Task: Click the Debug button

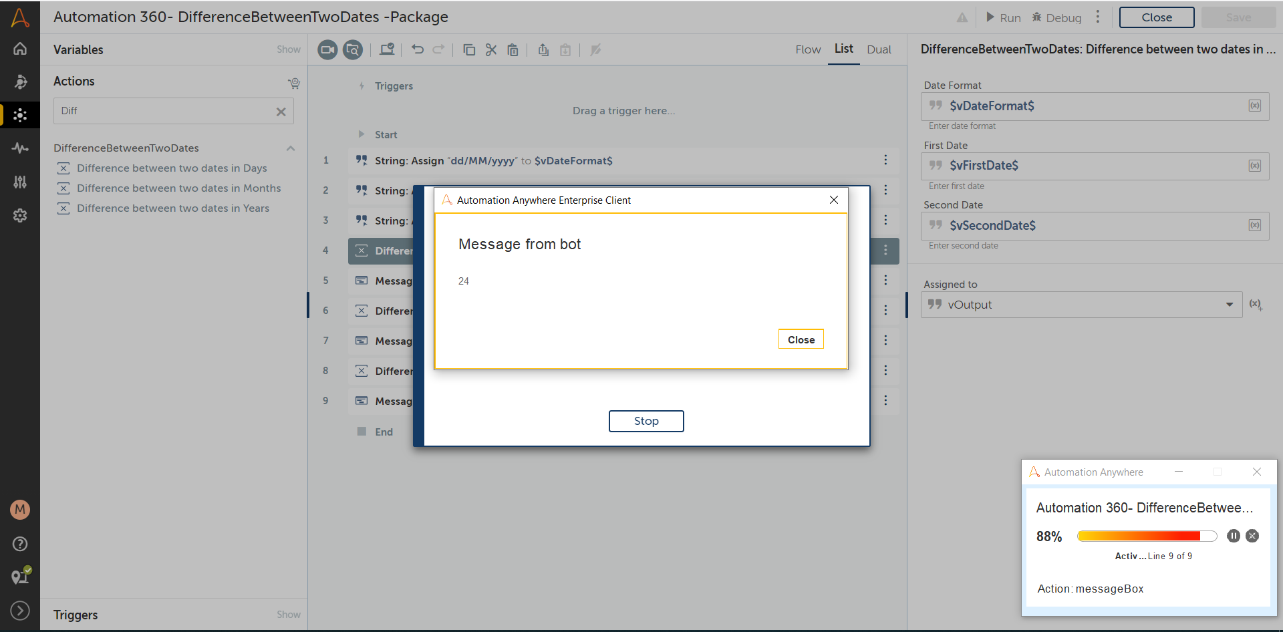Action: click(x=1056, y=17)
